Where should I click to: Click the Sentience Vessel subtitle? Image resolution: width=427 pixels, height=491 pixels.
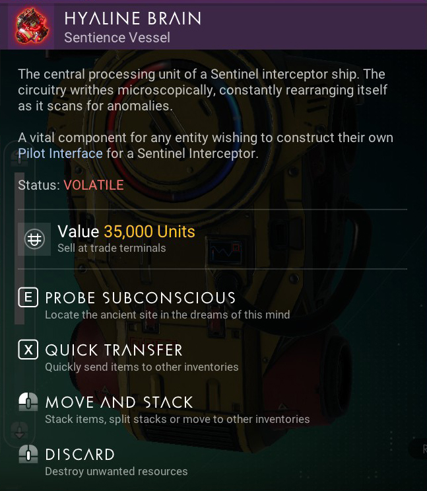(117, 38)
